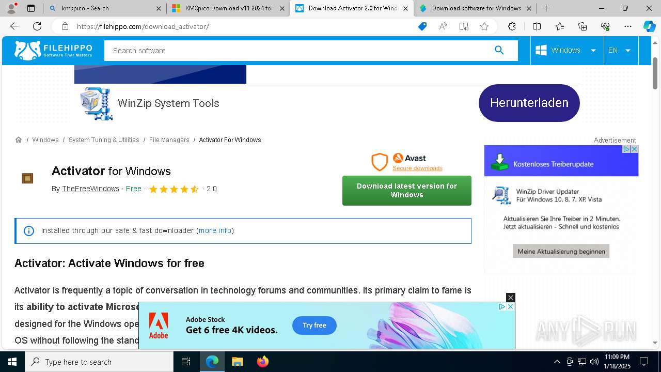Open the Windows Start menu
Viewport: 661px width, 372px height.
point(12,362)
